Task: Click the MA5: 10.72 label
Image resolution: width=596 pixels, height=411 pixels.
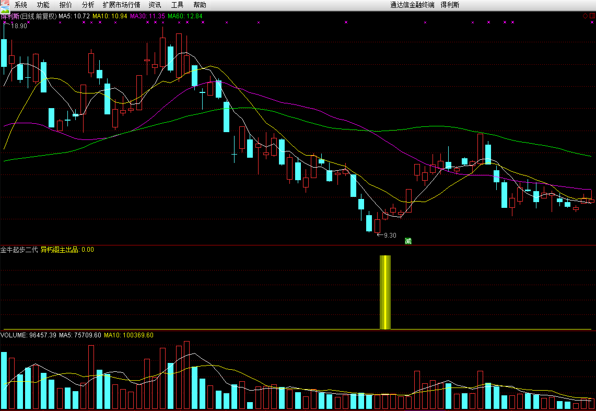Action: (74, 16)
